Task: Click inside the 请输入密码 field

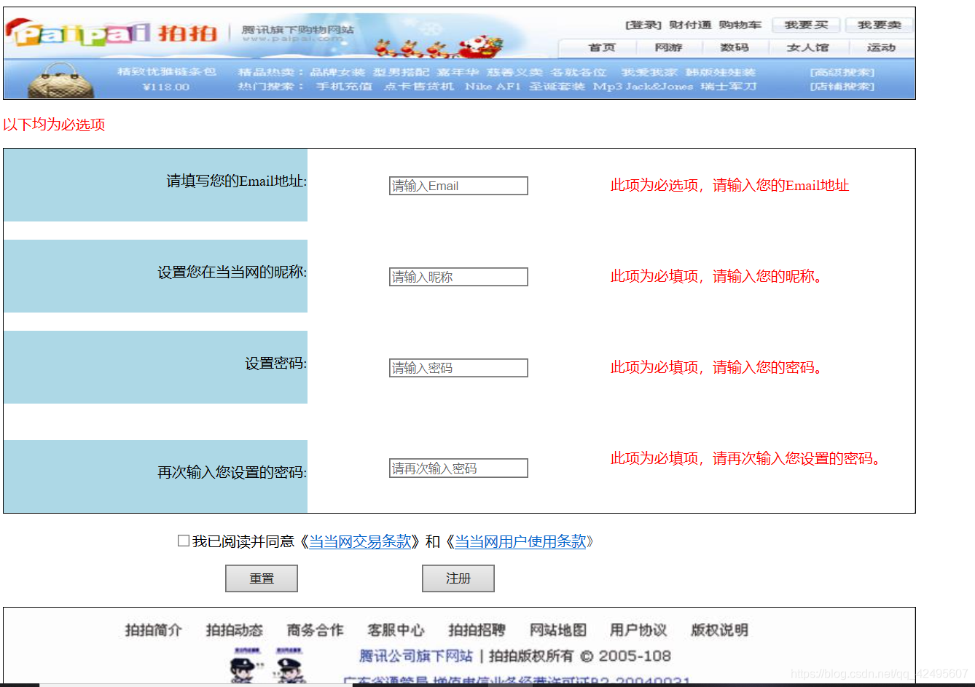Action: 458,368
